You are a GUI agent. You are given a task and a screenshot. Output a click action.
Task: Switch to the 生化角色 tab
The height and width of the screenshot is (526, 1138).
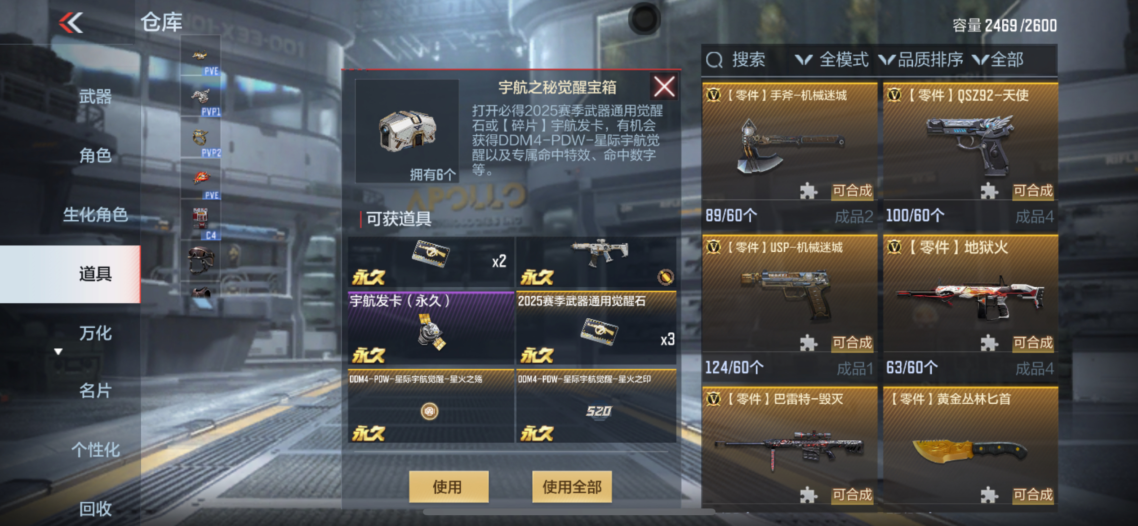pos(95,214)
